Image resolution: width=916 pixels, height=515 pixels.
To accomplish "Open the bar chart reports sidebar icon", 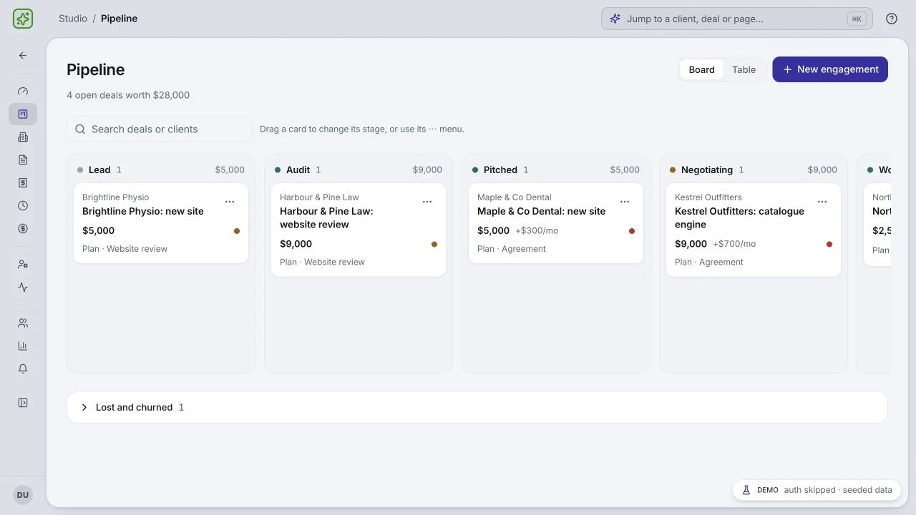I will tap(23, 345).
